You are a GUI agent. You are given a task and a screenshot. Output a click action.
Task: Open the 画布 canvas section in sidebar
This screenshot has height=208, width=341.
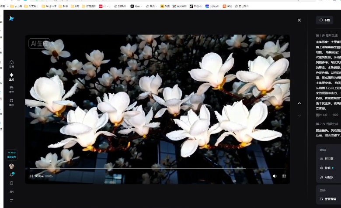12,102
